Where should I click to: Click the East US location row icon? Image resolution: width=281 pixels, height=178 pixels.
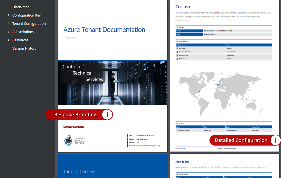point(177,59)
